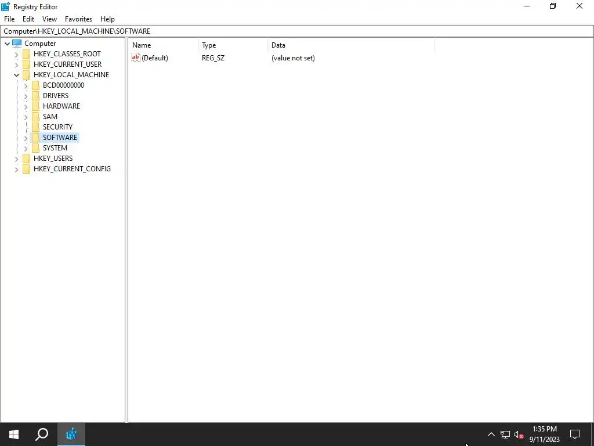Select the (Default) value name
The width and height of the screenshot is (594, 446).
pos(154,58)
